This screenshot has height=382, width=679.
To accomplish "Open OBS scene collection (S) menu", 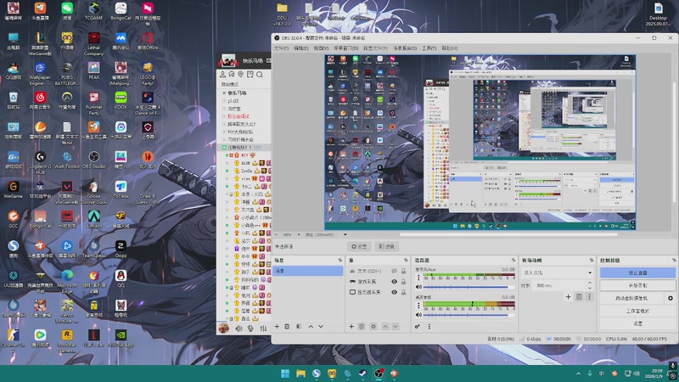I will pos(405,48).
